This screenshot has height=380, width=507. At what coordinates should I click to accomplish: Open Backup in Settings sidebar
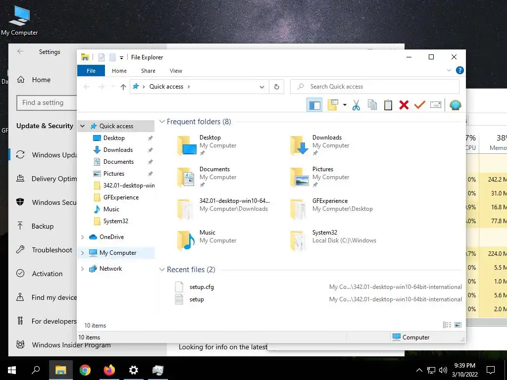(43, 226)
